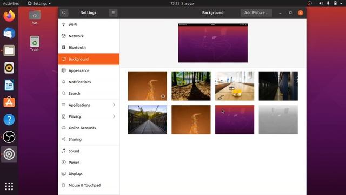Select Wi-Fi settings panel

tap(89, 24)
